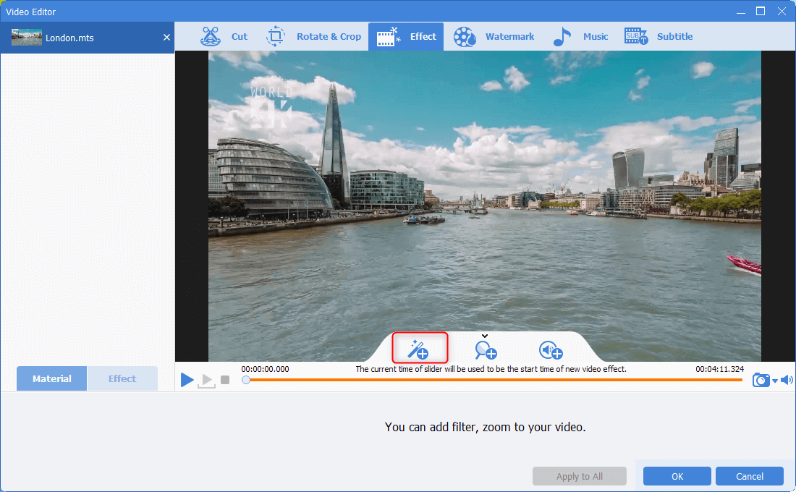Image resolution: width=796 pixels, height=492 pixels.
Task: Play the video preview
Action: [x=187, y=380]
